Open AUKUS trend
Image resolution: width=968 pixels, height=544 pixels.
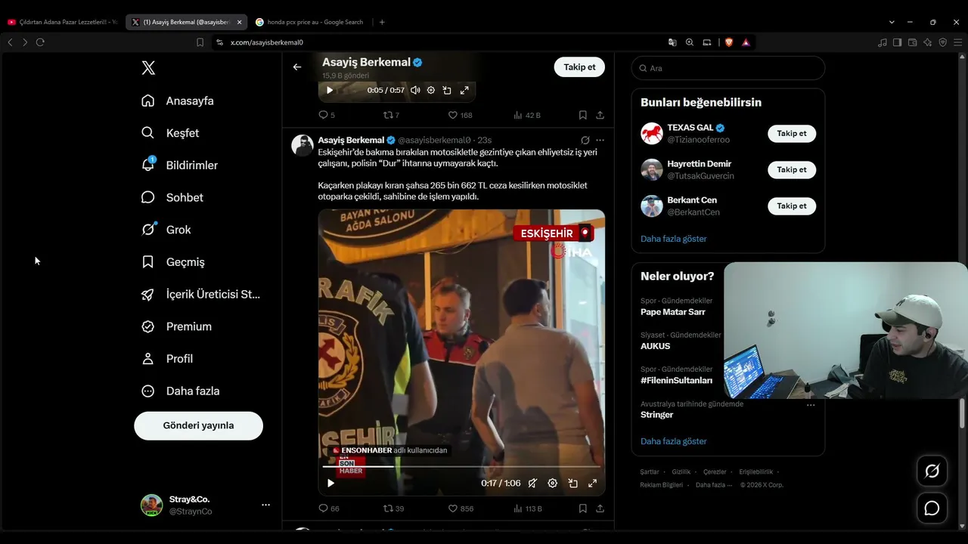(655, 346)
